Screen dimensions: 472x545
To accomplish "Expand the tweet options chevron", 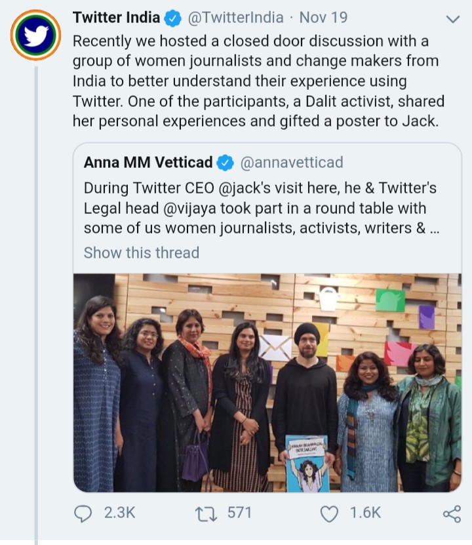I will 452,19.
